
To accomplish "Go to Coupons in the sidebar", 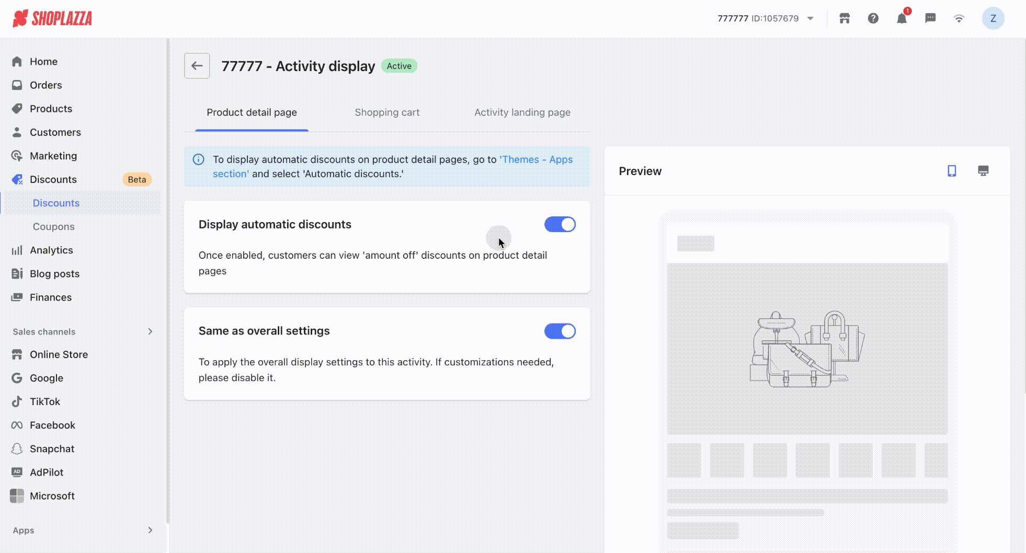I will [53, 226].
